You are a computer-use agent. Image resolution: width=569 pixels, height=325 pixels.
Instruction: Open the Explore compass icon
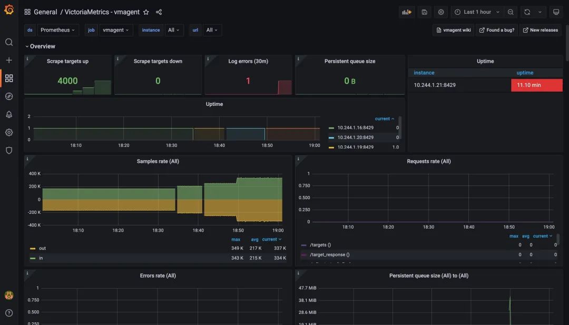9,96
